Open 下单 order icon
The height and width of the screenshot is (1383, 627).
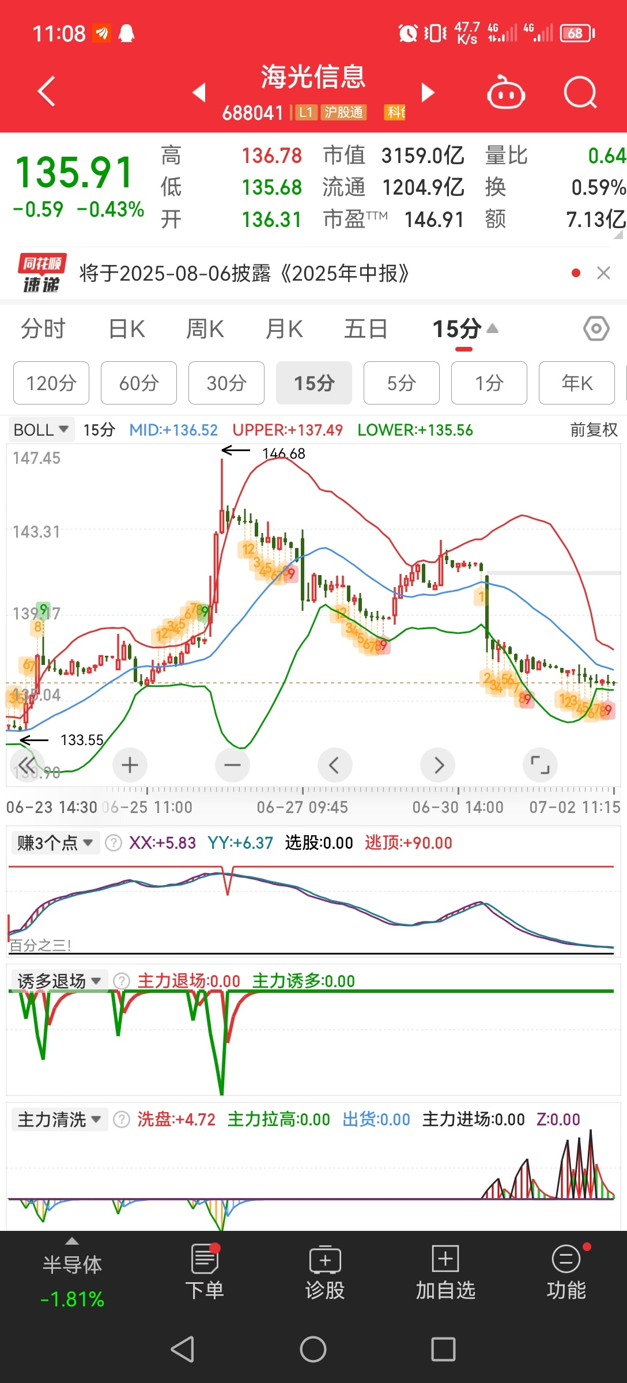(205, 1272)
